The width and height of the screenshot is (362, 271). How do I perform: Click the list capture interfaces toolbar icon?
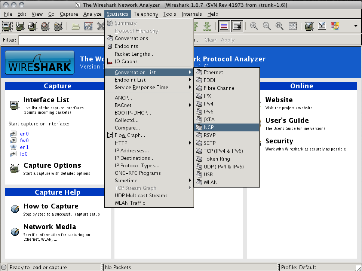tap(7, 26)
